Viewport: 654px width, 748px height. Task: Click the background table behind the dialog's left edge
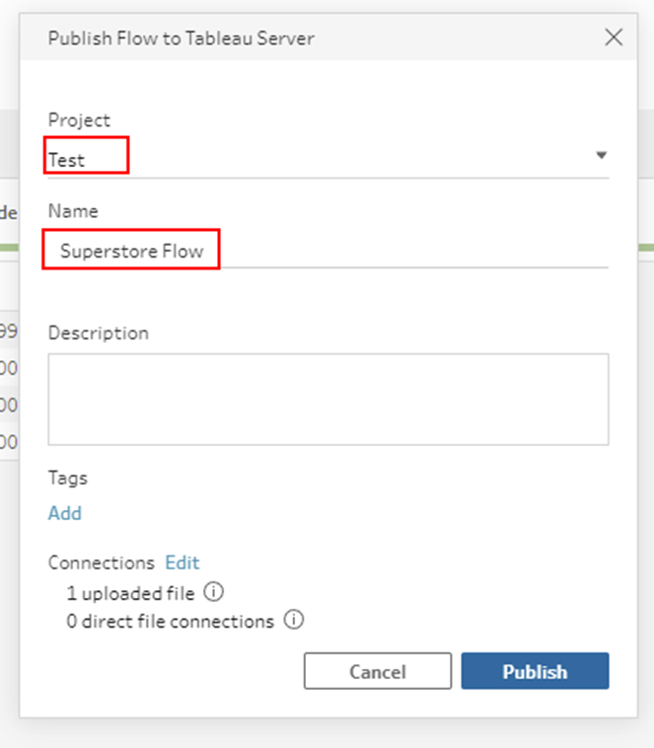pyautogui.click(x=8, y=385)
